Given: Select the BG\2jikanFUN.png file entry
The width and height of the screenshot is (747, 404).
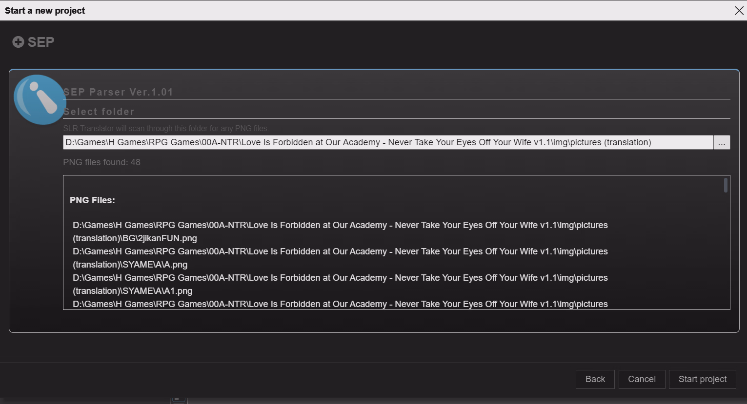Looking at the screenshot, I should pos(340,231).
